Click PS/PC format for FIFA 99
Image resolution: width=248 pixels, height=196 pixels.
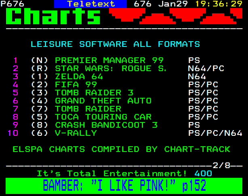(203, 84)
